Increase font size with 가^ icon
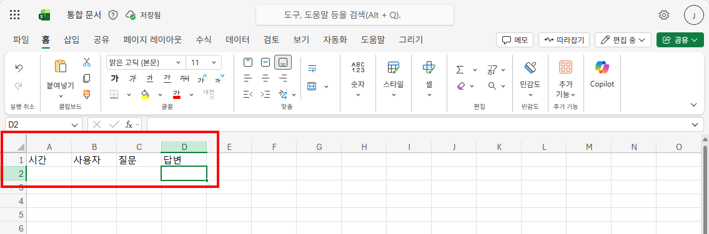The height and width of the screenshot is (234, 709). pos(202,78)
